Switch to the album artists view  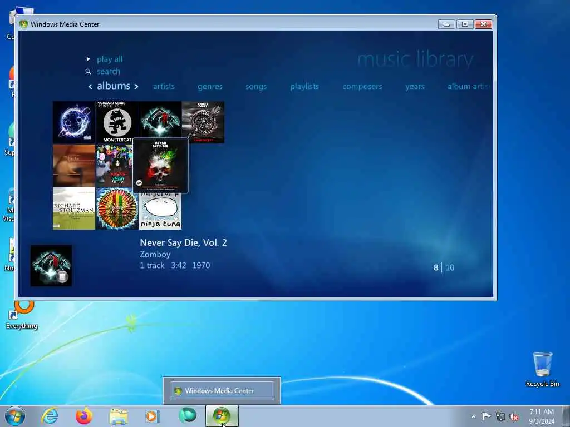469,86
